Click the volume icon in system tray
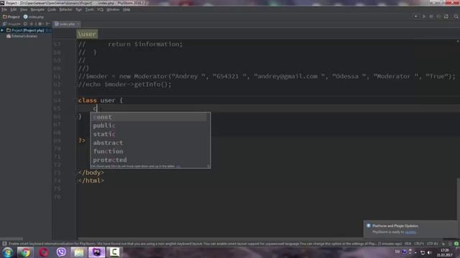 pyautogui.click(x=430, y=252)
